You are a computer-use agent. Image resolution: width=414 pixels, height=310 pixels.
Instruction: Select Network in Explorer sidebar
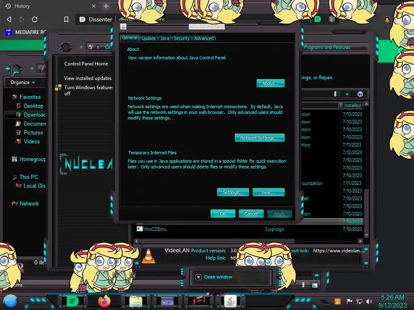pos(29,203)
